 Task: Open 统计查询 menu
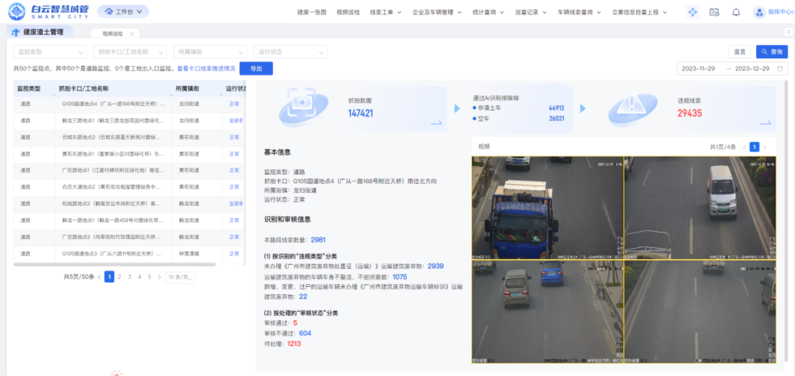click(x=489, y=12)
